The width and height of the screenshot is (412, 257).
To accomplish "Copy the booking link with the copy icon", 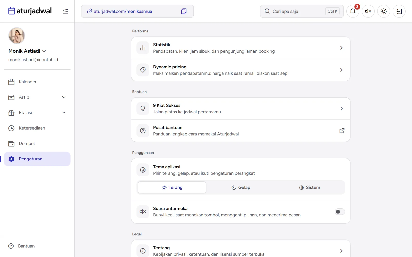I will point(184,11).
